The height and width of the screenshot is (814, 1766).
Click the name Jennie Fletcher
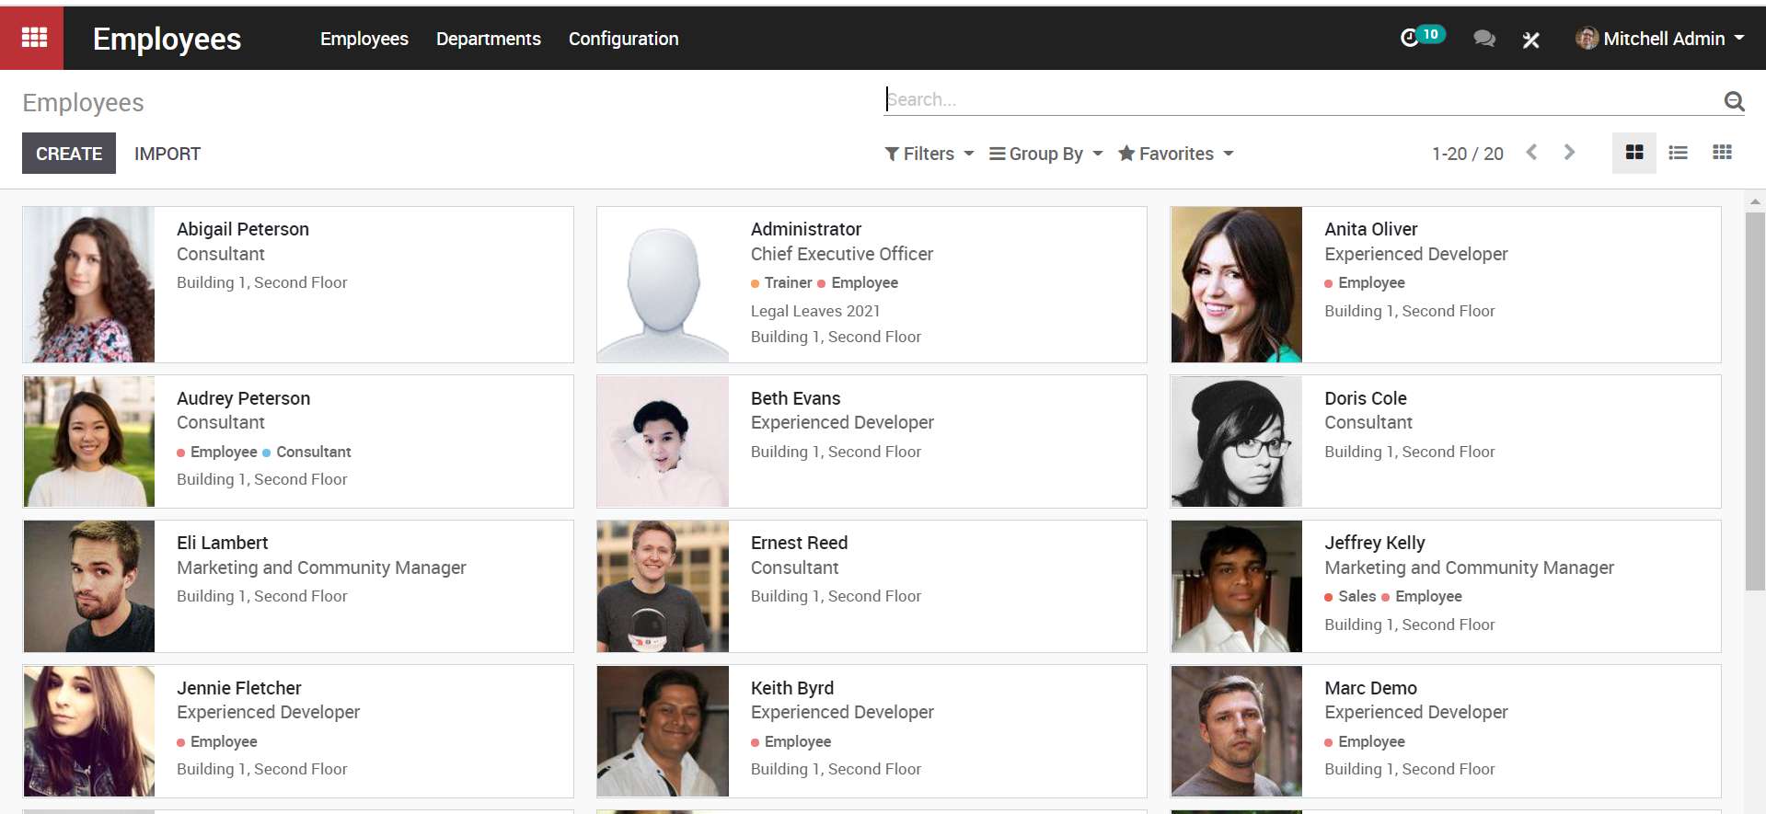(x=239, y=688)
